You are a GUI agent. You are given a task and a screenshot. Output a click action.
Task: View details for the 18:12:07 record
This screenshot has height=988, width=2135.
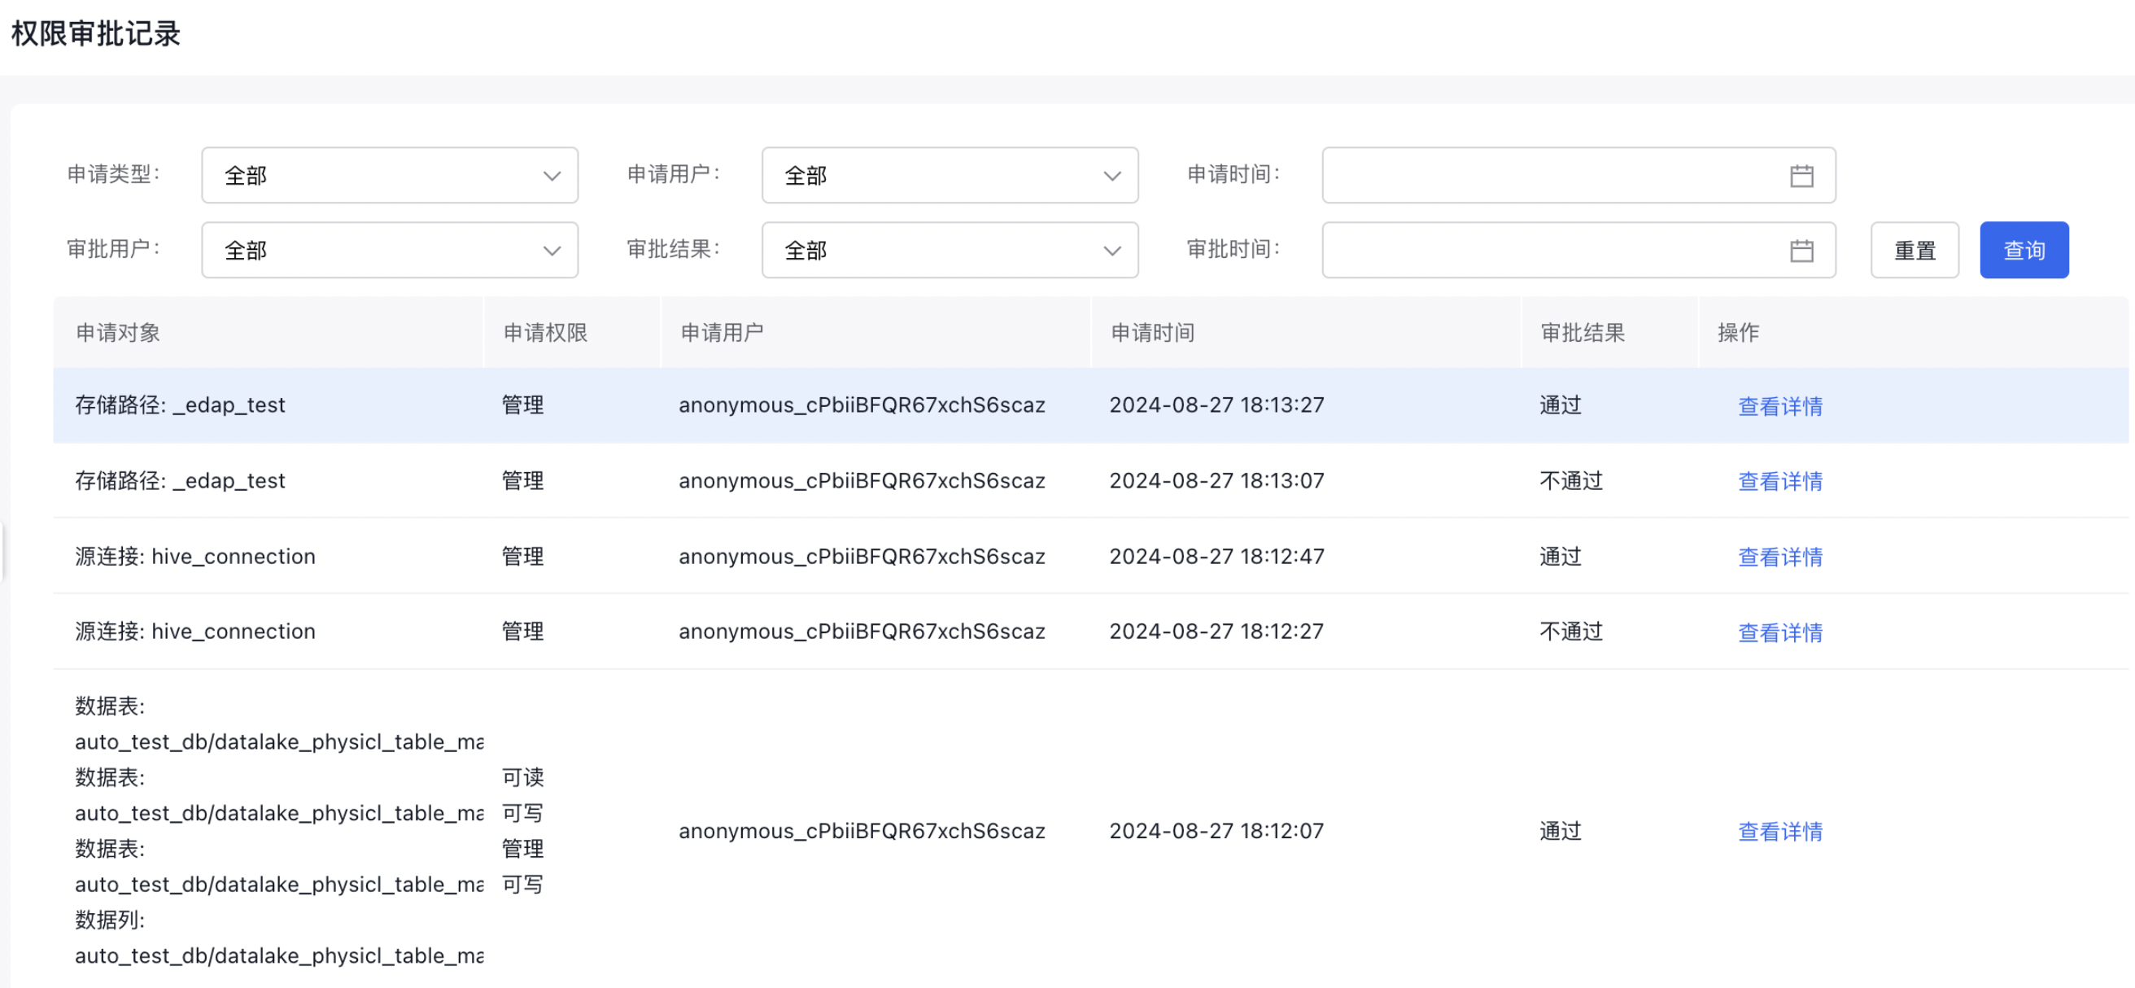pos(1780,832)
